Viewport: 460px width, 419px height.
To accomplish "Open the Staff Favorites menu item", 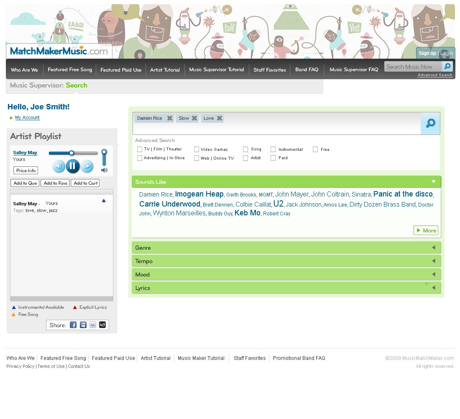I will point(270,70).
